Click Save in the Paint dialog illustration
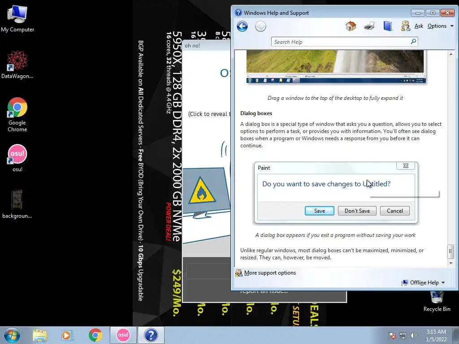 (x=319, y=211)
